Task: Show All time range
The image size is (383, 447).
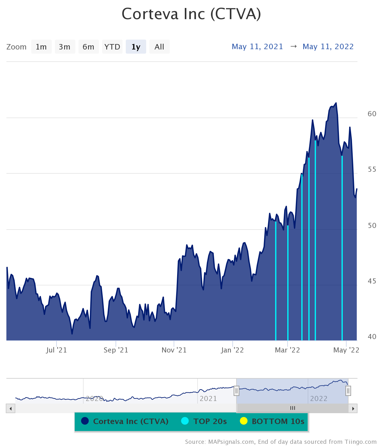Action: (x=159, y=47)
